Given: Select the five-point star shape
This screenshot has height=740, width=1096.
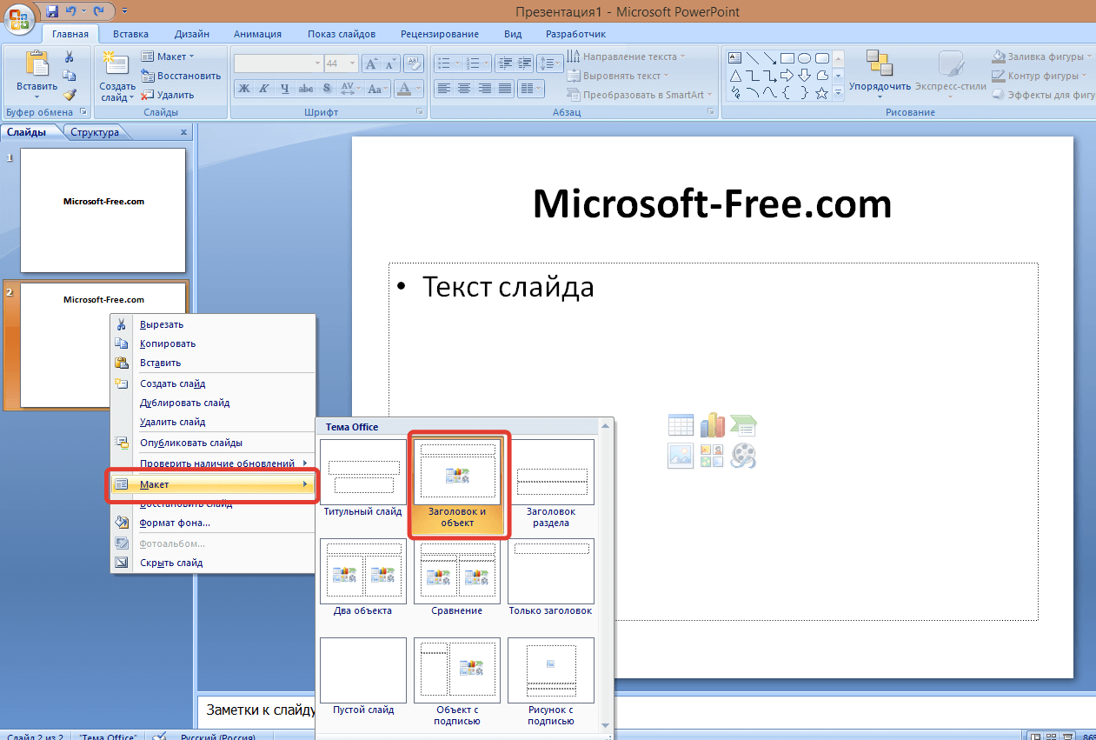Looking at the screenshot, I should tap(822, 93).
